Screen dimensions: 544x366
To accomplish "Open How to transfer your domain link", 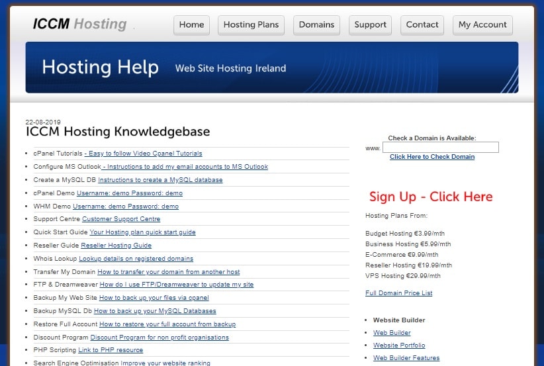I will click(169, 271).
